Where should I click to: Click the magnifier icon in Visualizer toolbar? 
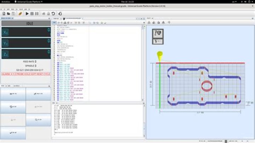coord(169,22)
